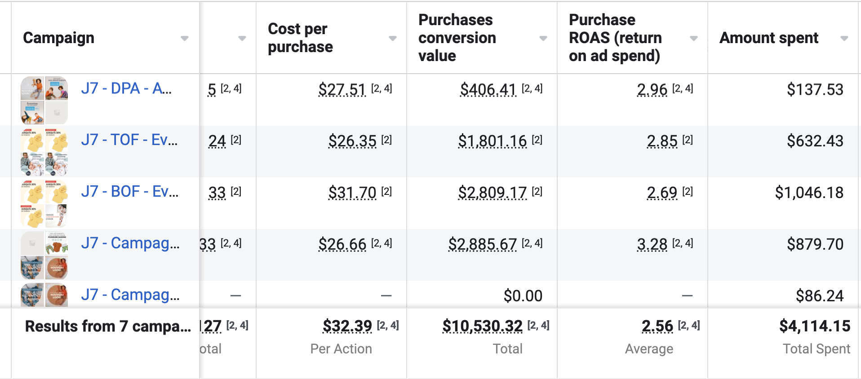Screen dimensions: 861x379
Task: Click the J7 - DPA campaign thumbnail
Action: [44, 100]
